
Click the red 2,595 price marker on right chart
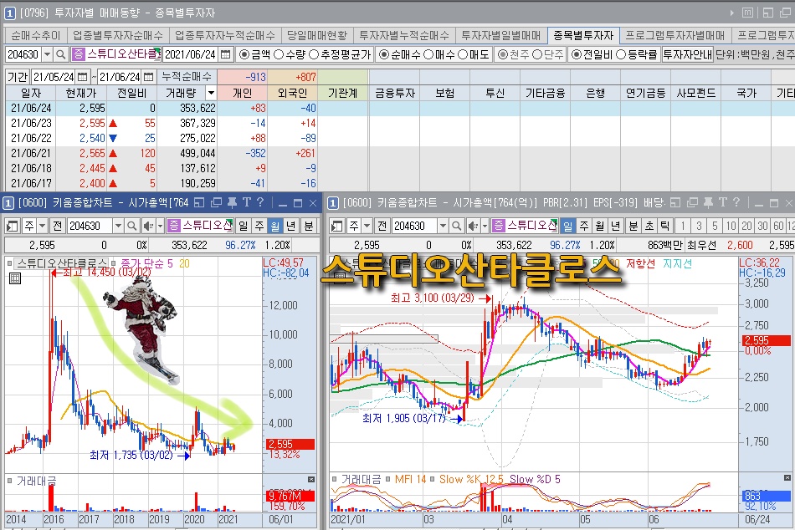coord(766,340)
